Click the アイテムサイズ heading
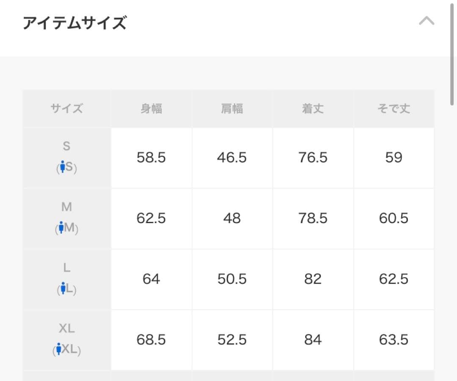Viewport: 457px width, 381px height. (74, 22)
